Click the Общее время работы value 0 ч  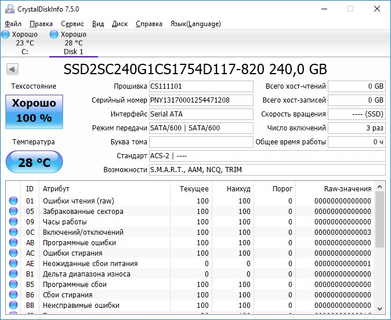point(357,142)
